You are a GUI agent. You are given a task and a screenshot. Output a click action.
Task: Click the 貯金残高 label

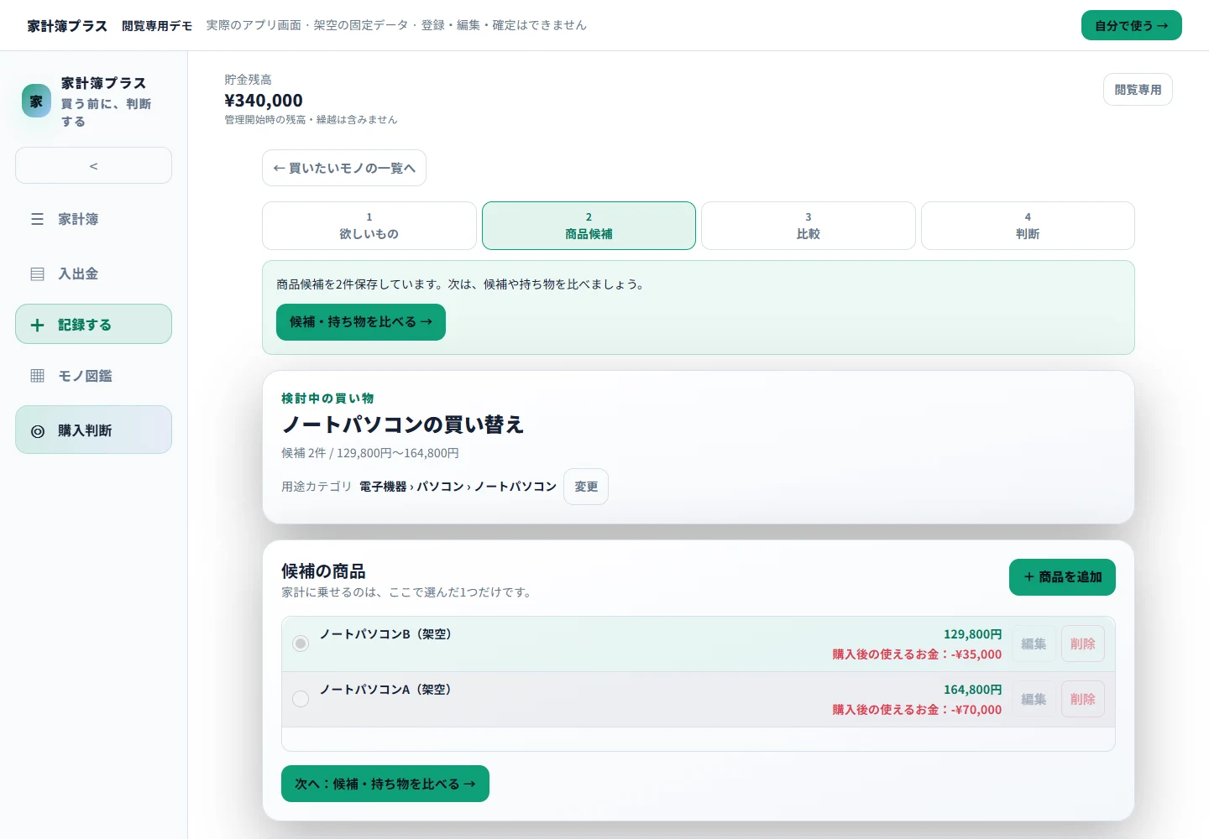pyautogui.click(x=248, y=80)
